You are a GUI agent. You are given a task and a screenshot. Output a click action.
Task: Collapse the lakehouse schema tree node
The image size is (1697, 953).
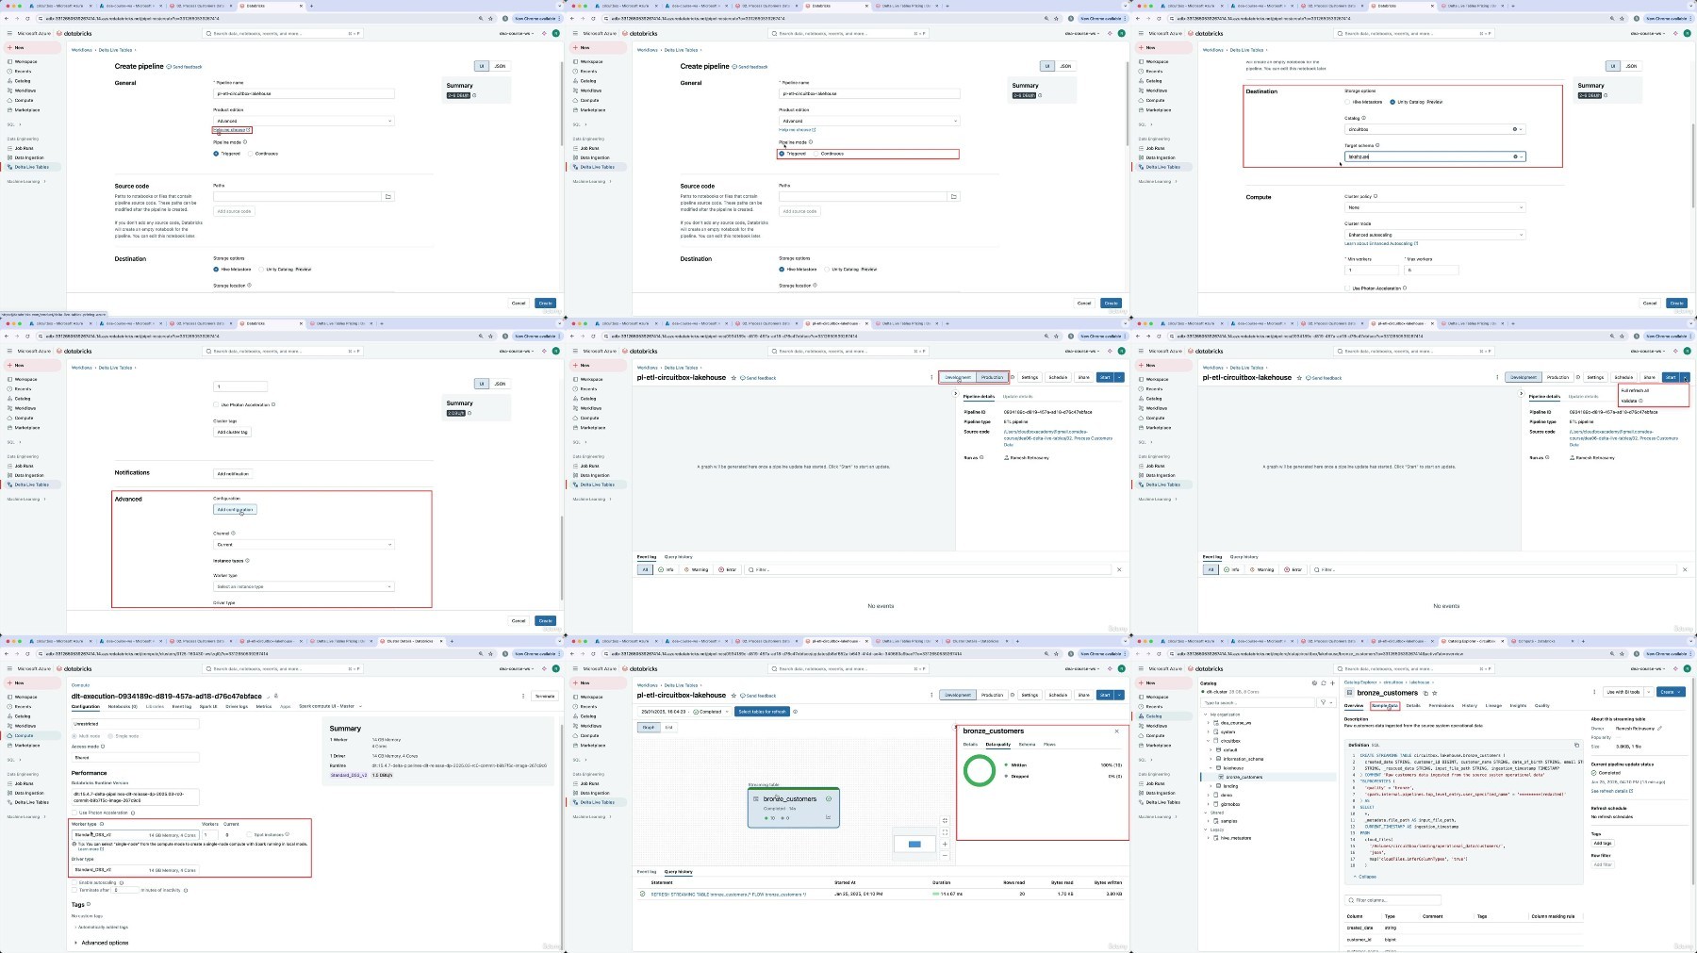point(1211,768)
